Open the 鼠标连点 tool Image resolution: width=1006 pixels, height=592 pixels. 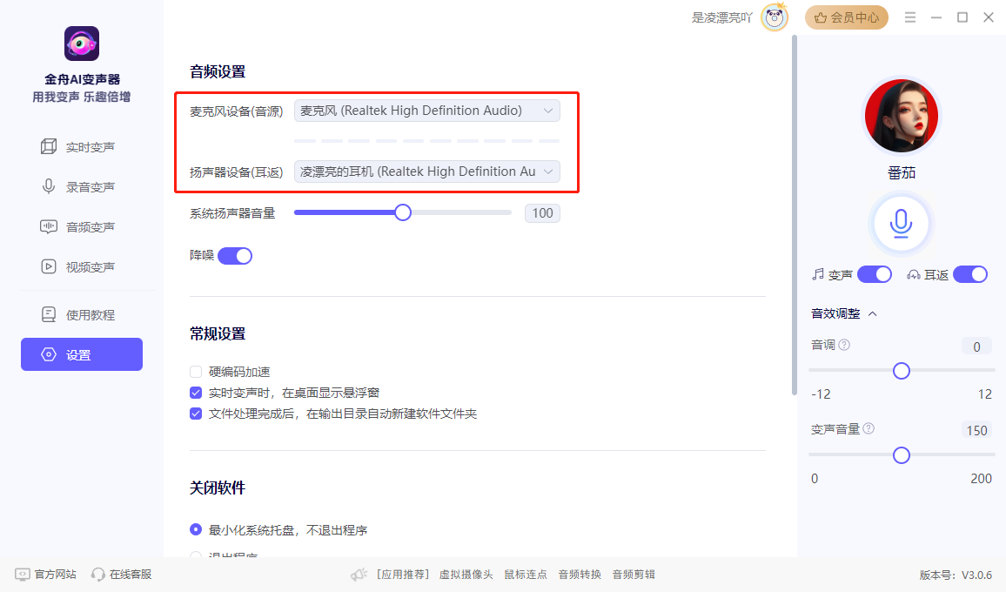(x=525, y=574)
